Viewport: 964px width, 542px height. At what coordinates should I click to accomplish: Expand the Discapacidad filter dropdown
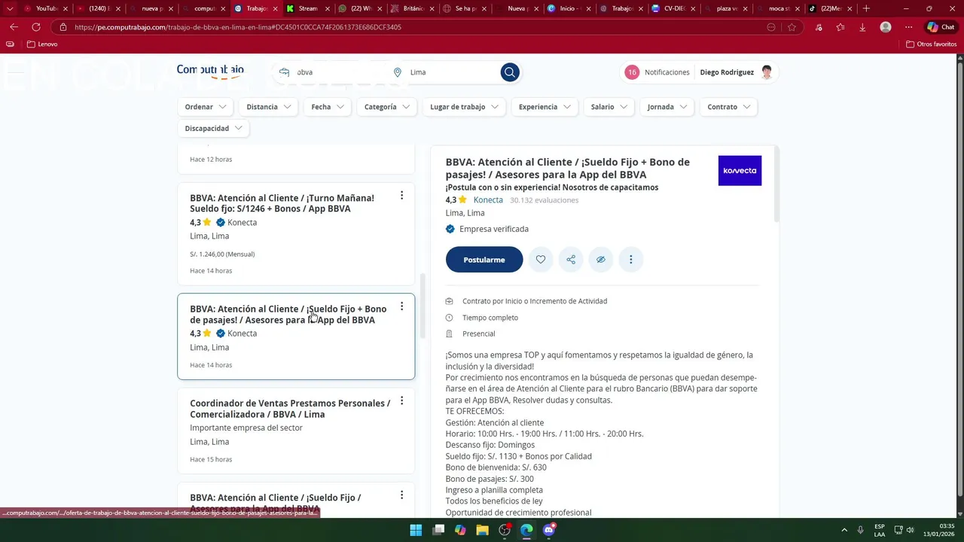pyautogui.click(x=214, y=128)
